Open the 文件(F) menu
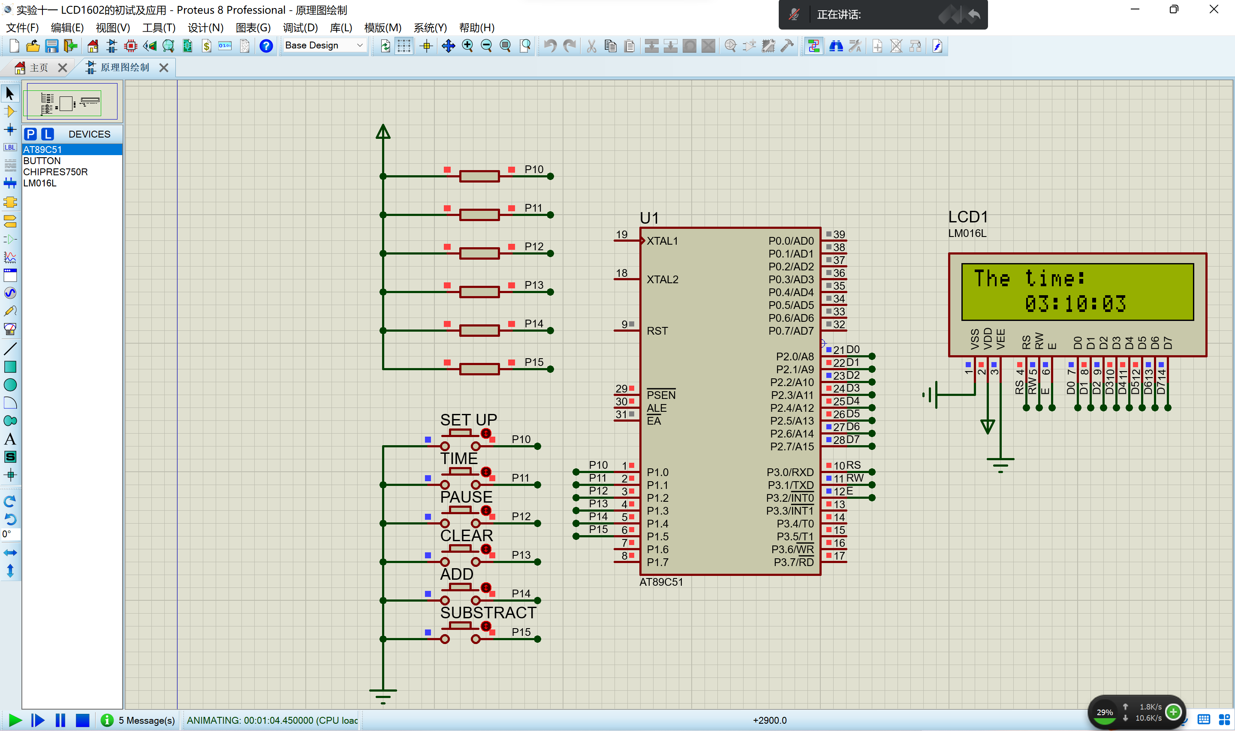The height and width of the screenshot is (731, 1235). [22, 27]
